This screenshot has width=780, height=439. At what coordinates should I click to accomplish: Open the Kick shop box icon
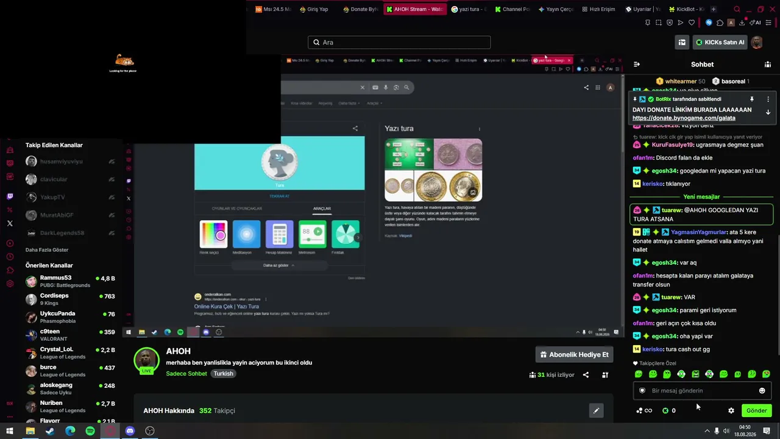[682, 42]
